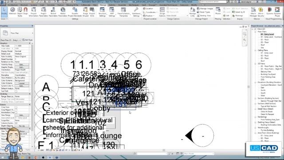
Task: Toggle the Crop Region Visible checkbox
Action: (x=16, y=110)
